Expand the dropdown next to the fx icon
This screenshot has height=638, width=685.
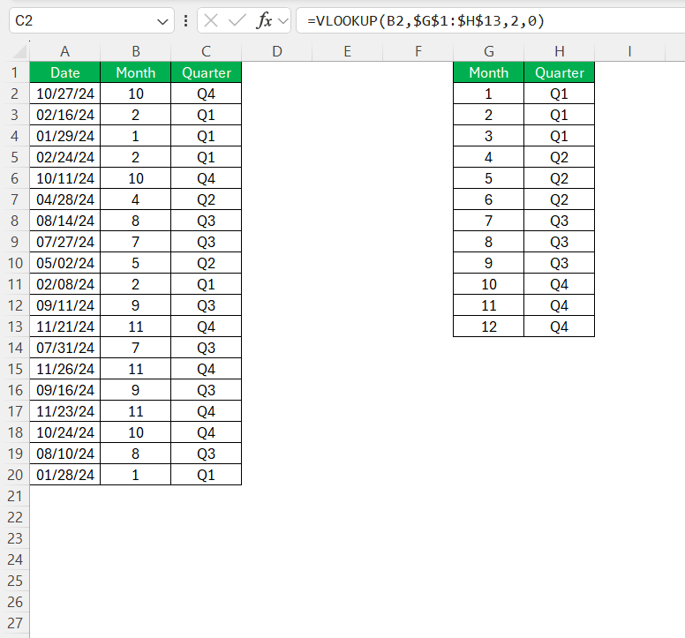tap(283, 21)
